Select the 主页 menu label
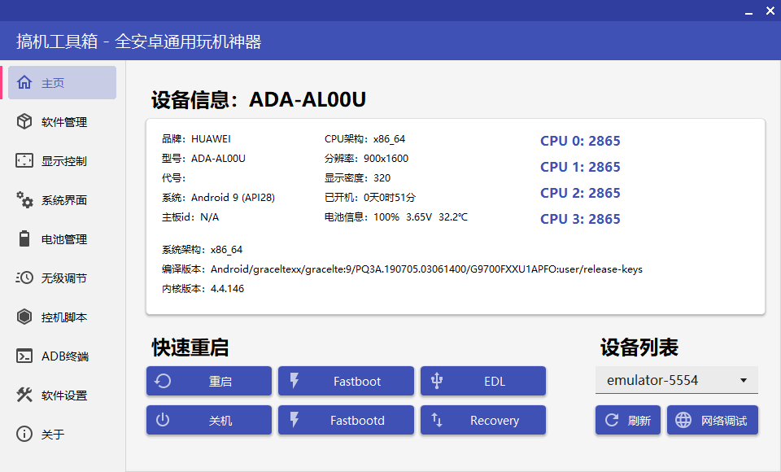This screenshot has height=472, width=781. (53, 83)
